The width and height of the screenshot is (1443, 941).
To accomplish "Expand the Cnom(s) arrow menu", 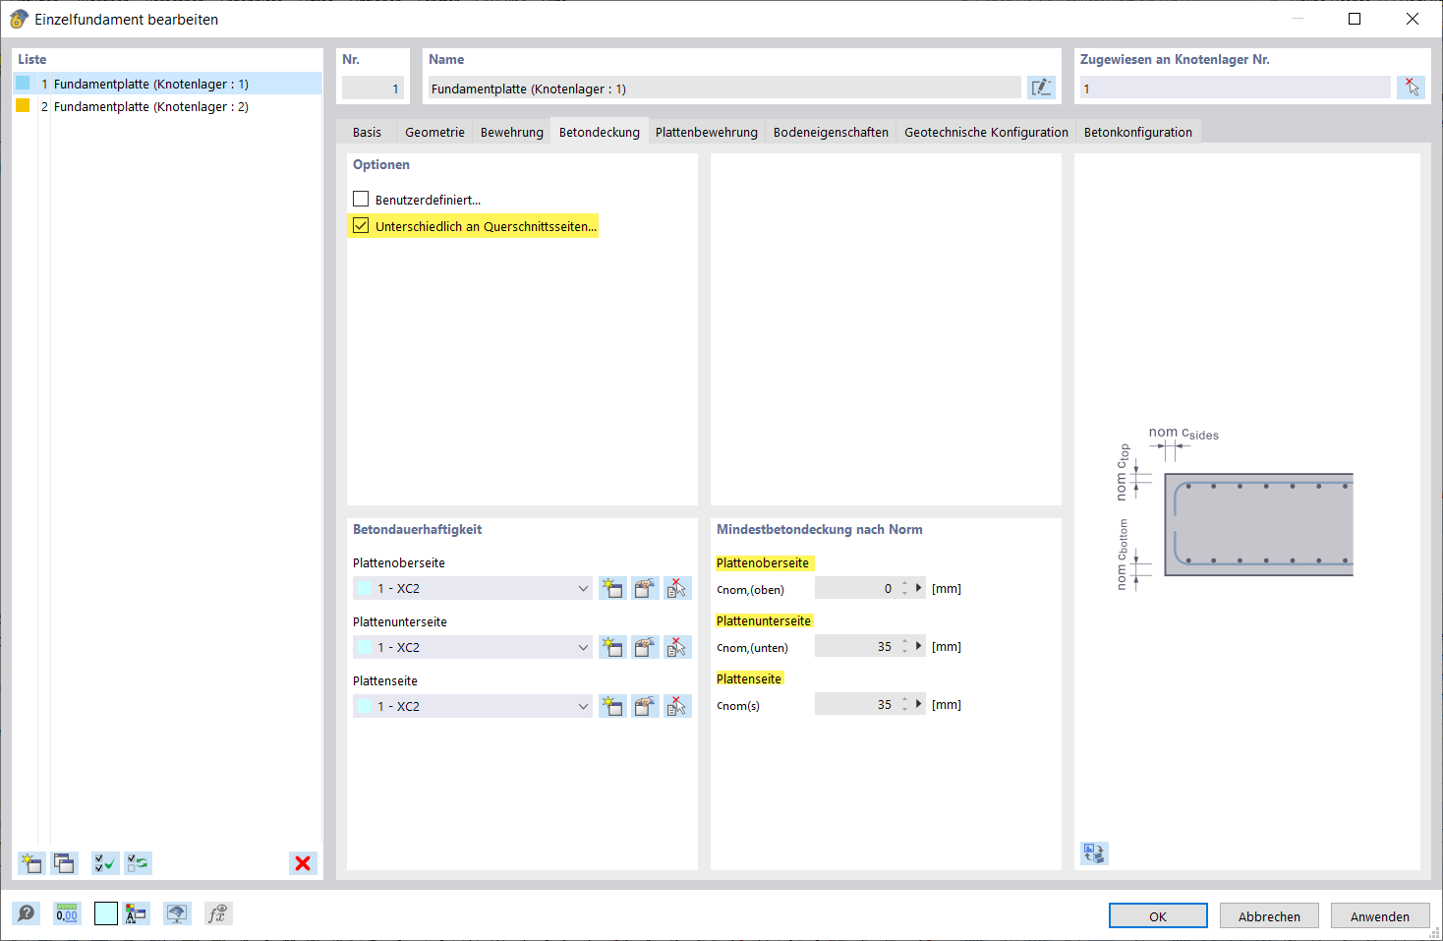I will pos(919,704).
